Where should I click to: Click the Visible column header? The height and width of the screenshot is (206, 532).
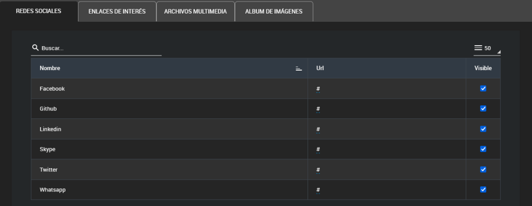(483, 68)
